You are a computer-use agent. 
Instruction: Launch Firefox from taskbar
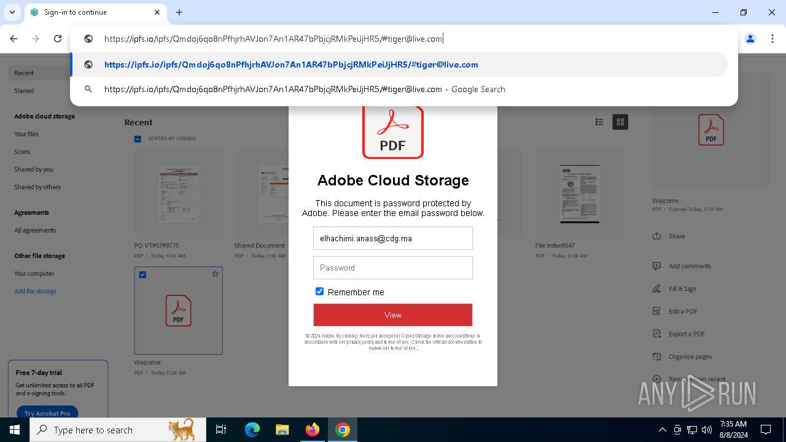coord(313,430)
